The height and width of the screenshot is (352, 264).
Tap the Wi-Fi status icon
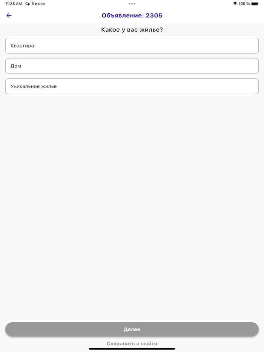coord(235,4)
